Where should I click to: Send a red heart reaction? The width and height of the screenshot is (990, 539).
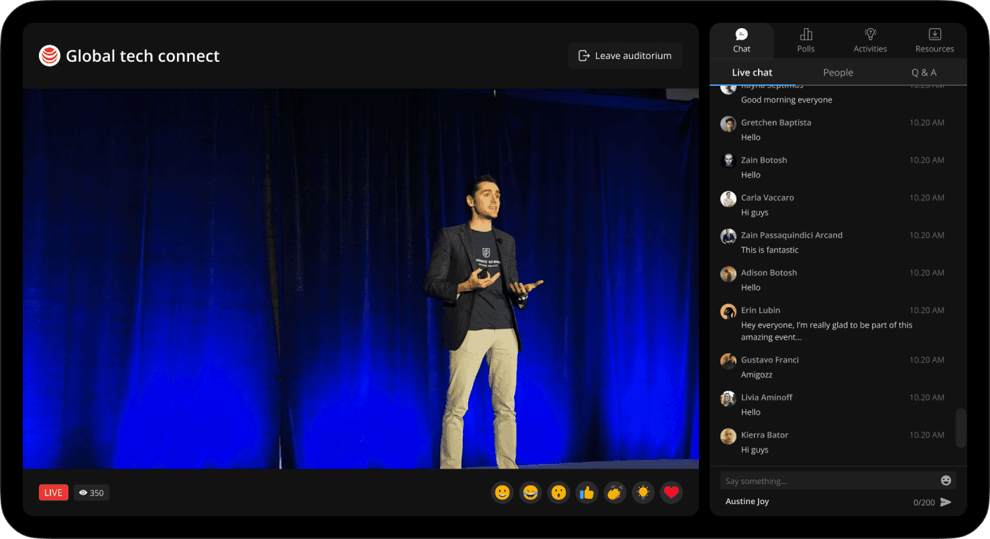[671, 493]
